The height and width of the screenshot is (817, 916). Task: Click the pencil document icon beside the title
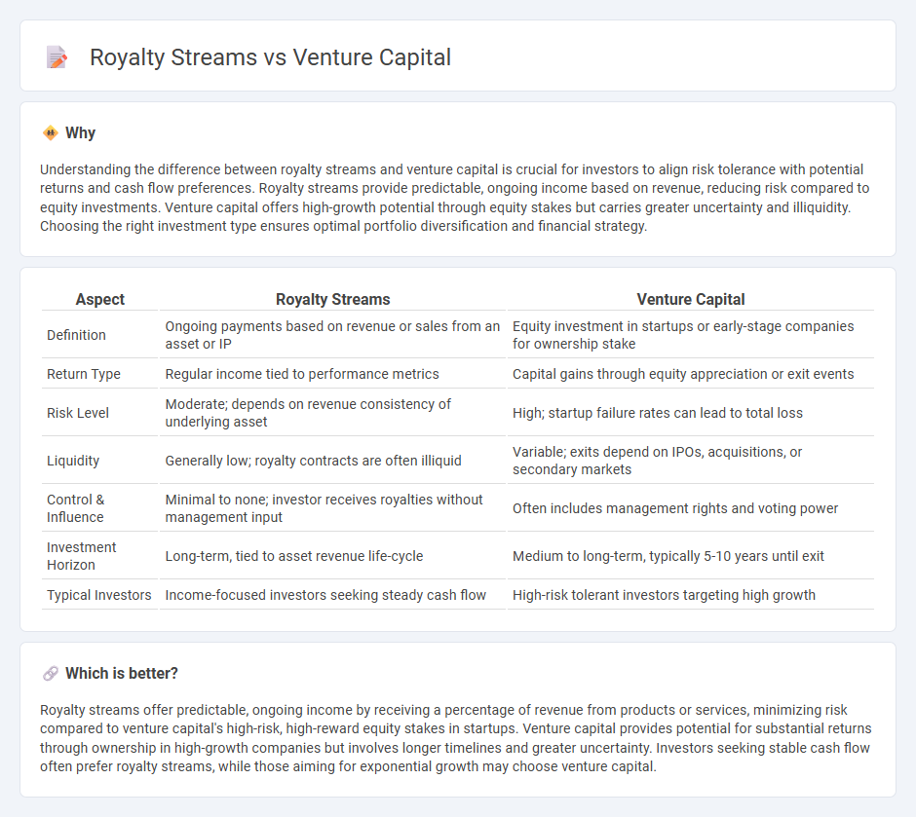[x=57, y=57]
